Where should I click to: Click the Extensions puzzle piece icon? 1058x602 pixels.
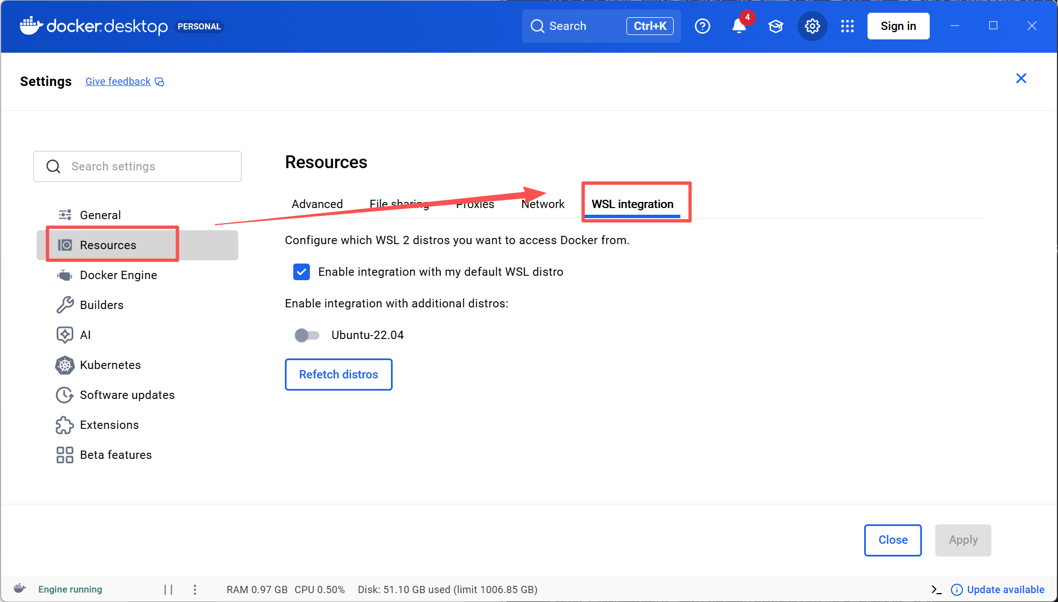[x=65, y=424]
